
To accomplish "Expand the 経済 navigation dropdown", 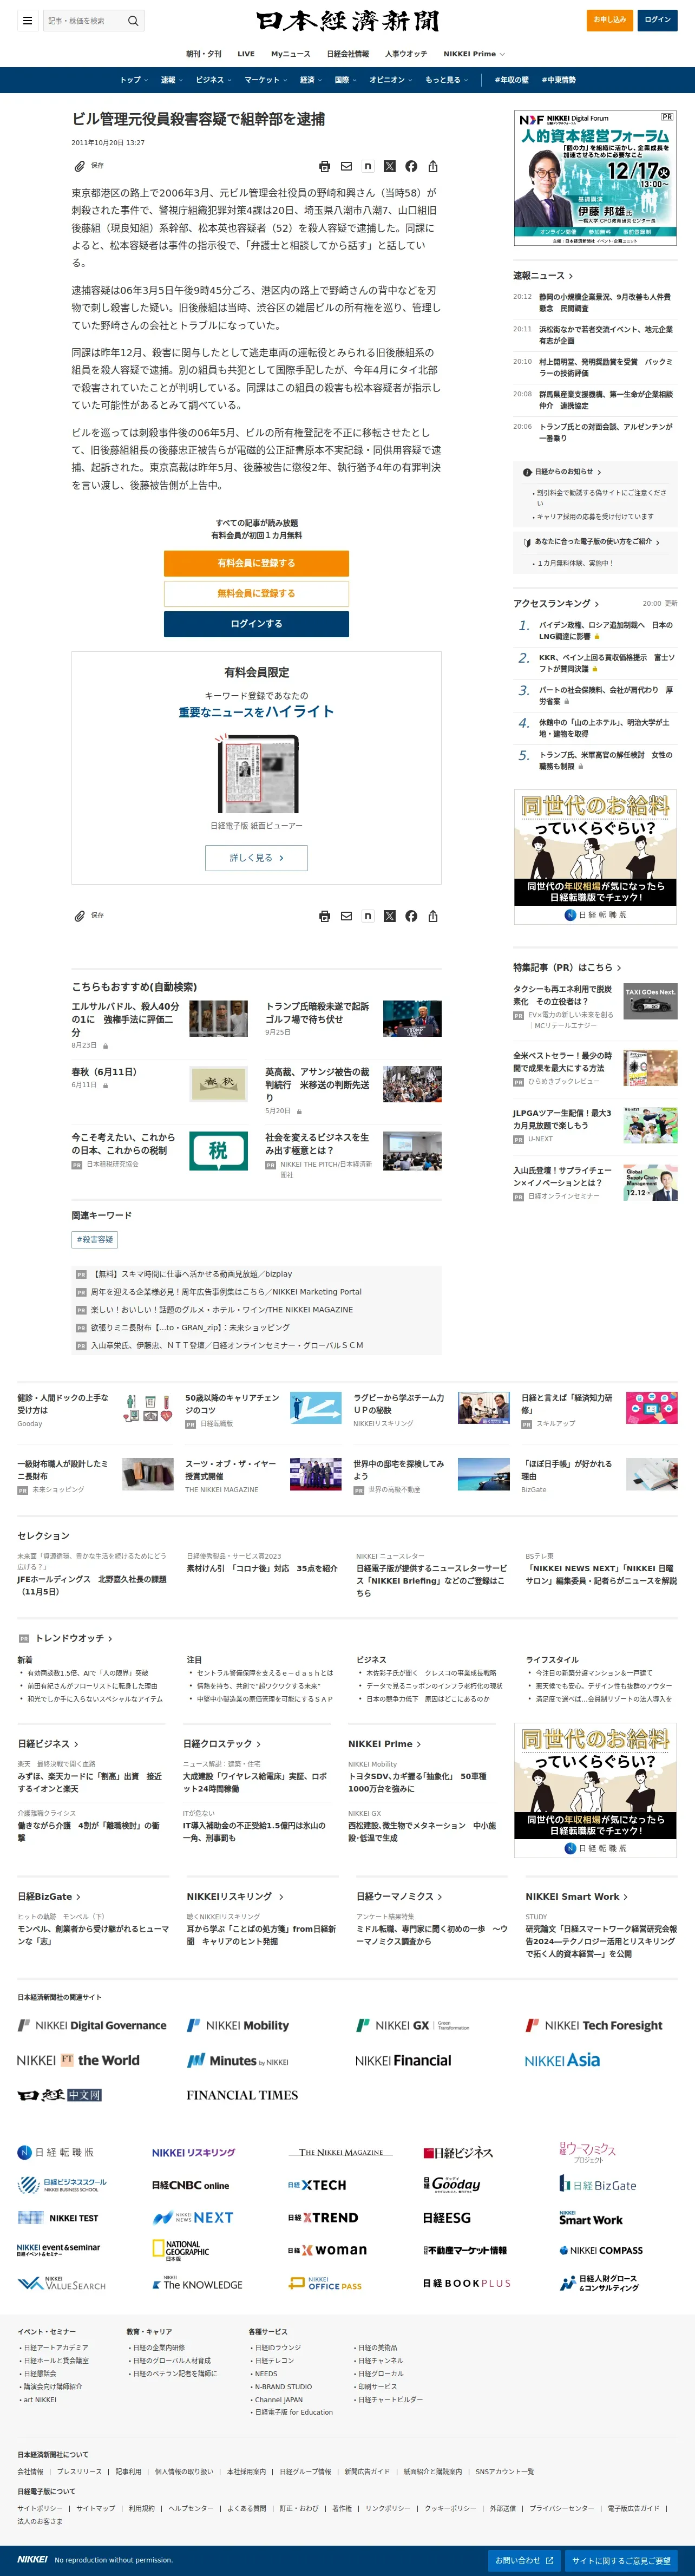I will click(311, 80).
